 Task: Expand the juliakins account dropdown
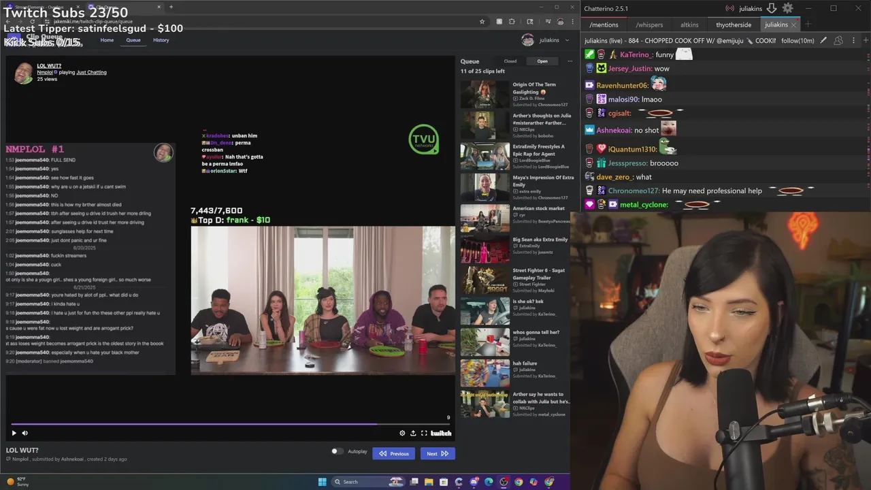coord(544,40)
